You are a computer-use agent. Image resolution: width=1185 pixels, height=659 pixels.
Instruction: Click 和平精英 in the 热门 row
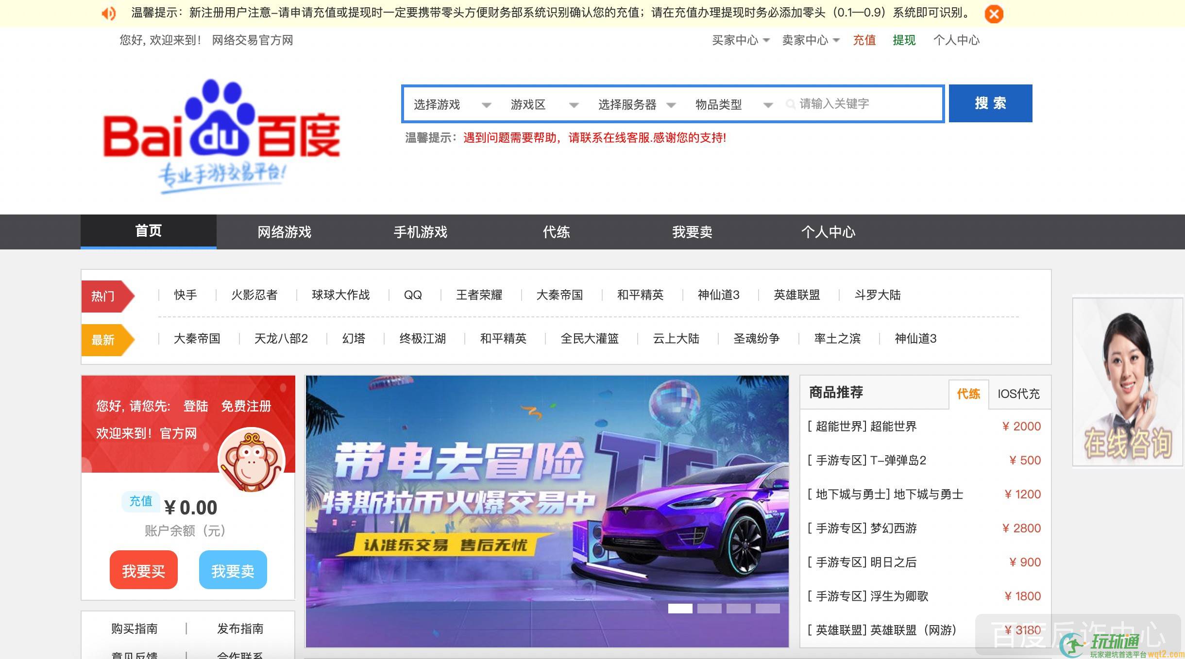(x=640, y=295)
